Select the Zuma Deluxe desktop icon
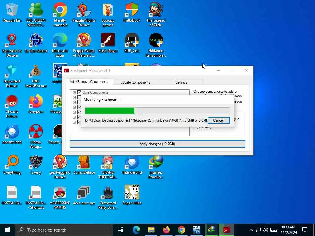 [84, 165]
